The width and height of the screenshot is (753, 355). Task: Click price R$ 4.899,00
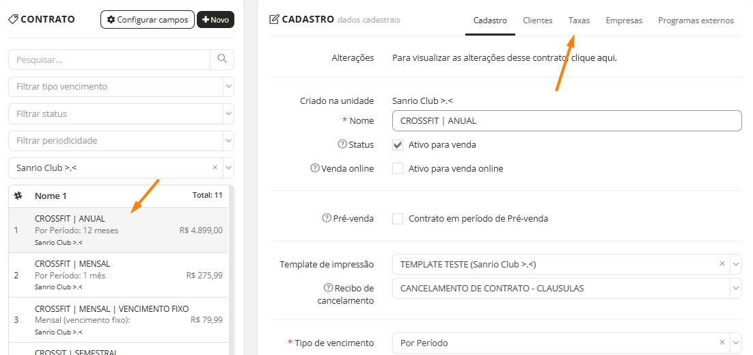click(201, 231)
